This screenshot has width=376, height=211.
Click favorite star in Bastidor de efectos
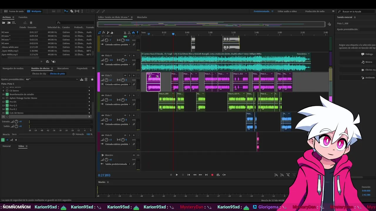click(x=92, y=79)
